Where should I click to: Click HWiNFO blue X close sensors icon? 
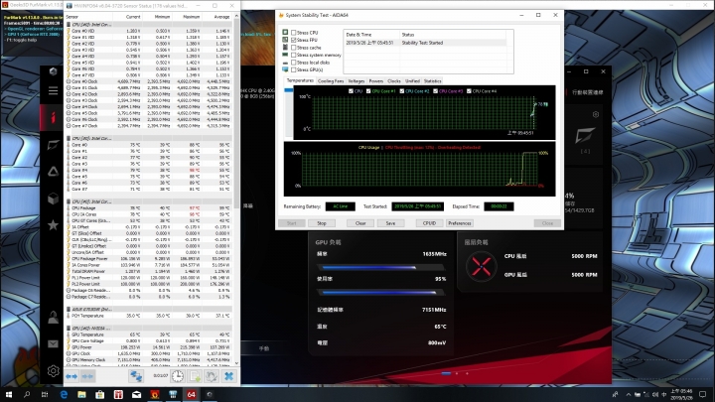click(229, 376)
